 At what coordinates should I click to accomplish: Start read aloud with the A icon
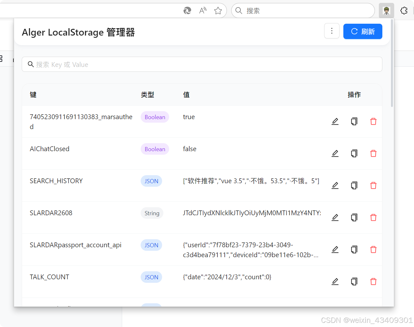(203, 11)
